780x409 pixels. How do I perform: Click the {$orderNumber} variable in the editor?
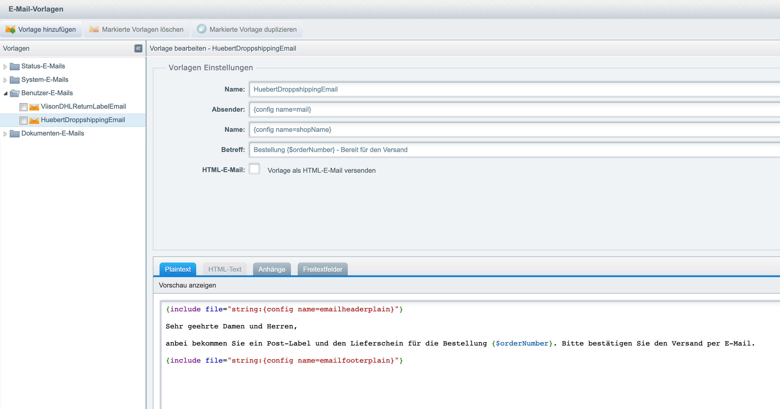coord(522,343)
